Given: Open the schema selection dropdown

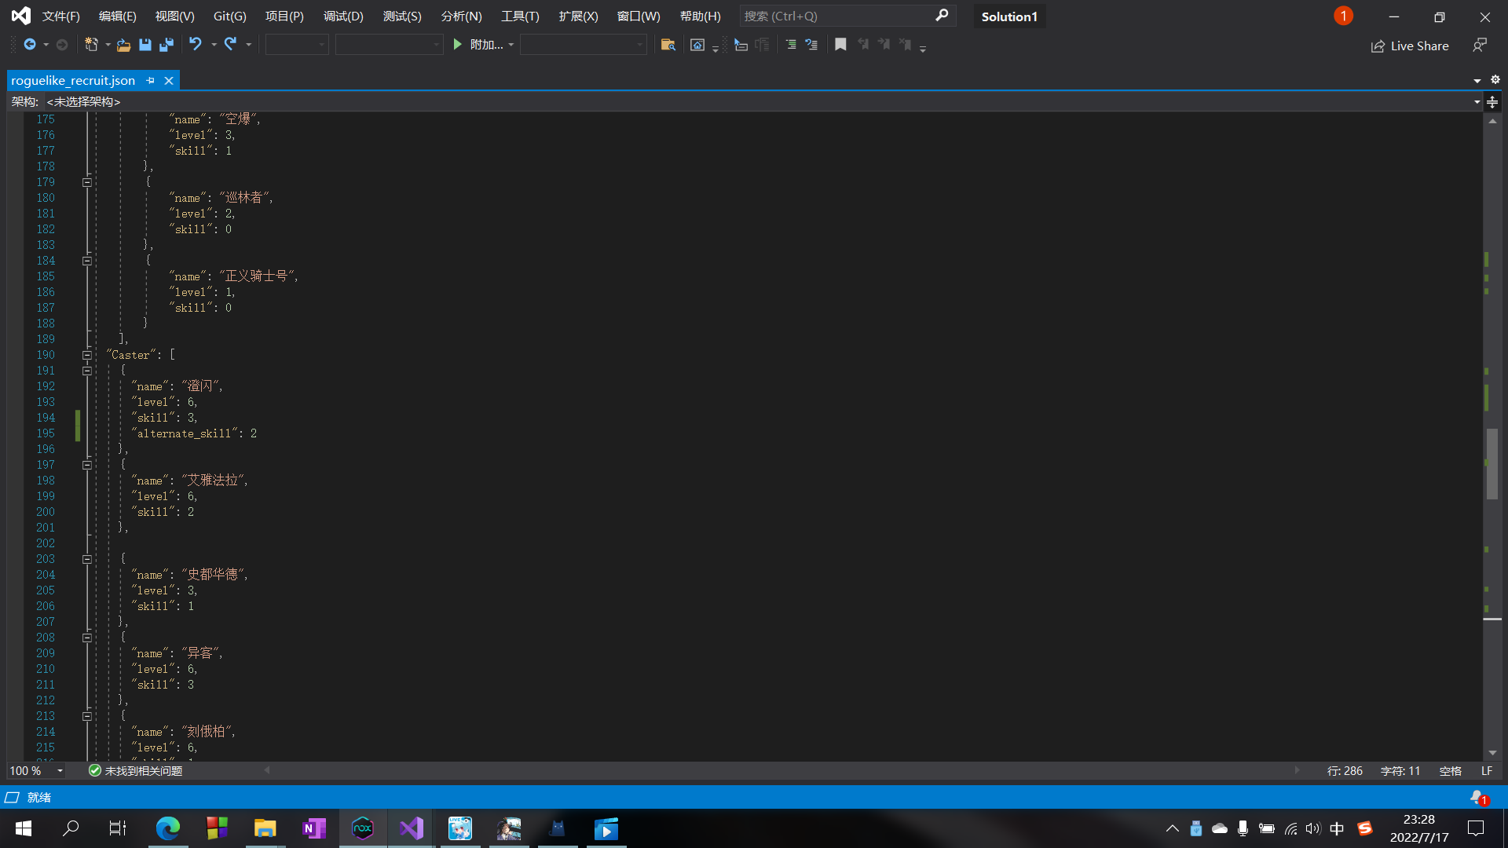Looking at the screenshot, I should (x=1477, y=102).
